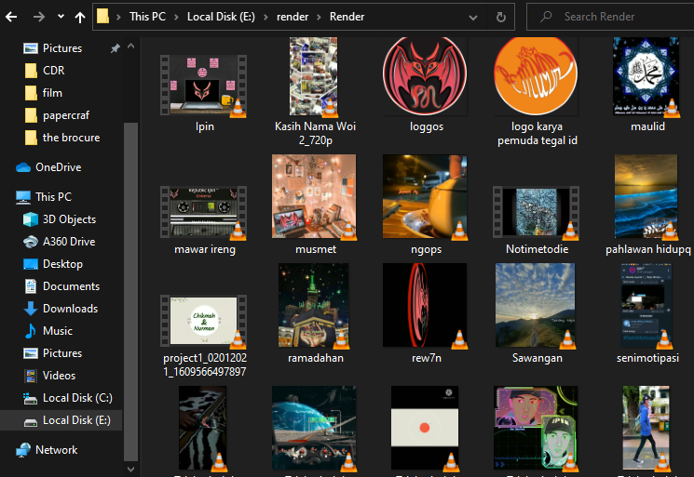Go up one folder level
Screen dimensions: 694x477
[x=80, y=17]
